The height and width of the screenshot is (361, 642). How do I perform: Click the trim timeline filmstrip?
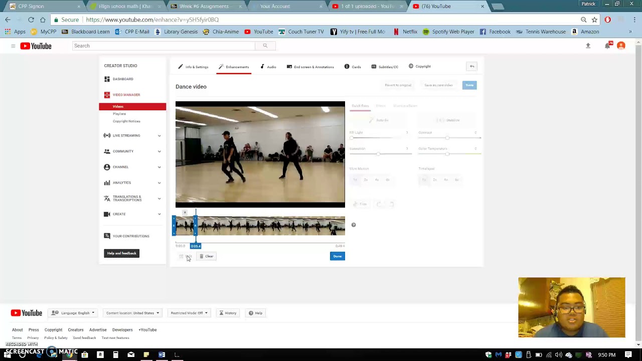[x=260, y=226]
